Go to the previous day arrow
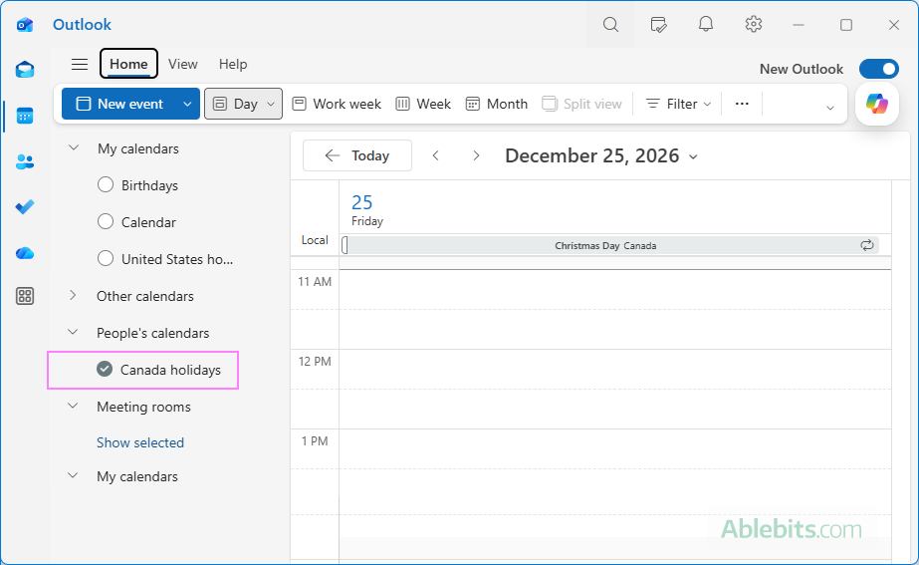 [435, 155]
